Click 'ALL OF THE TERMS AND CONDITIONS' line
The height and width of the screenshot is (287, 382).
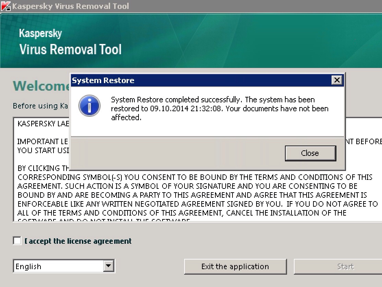tap(182, 213)
